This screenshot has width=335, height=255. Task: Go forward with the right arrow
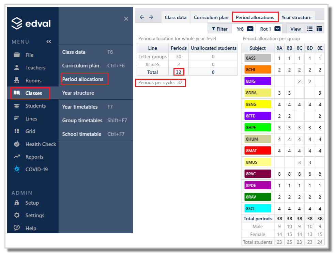coord(151,17)
